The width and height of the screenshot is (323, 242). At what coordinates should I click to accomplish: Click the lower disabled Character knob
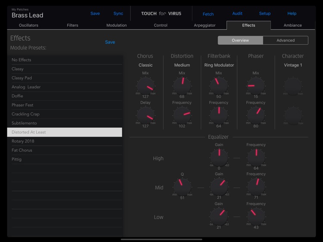[x=293, y=116]
